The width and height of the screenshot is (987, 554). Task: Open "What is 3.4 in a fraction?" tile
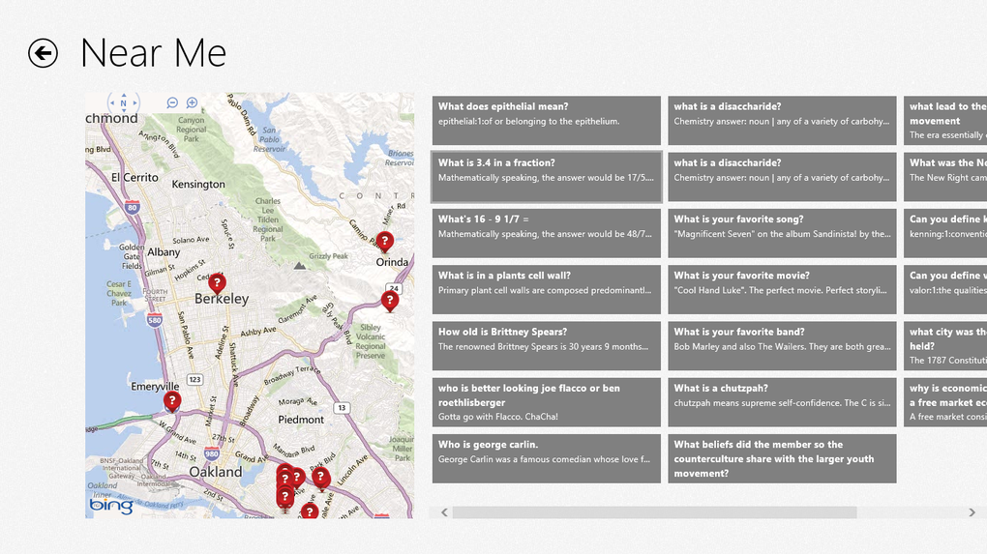[x=547, y=177]
